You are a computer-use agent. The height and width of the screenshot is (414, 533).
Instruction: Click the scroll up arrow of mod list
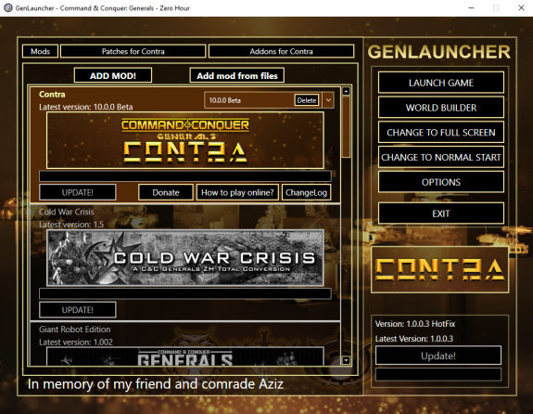coord(346,91)
